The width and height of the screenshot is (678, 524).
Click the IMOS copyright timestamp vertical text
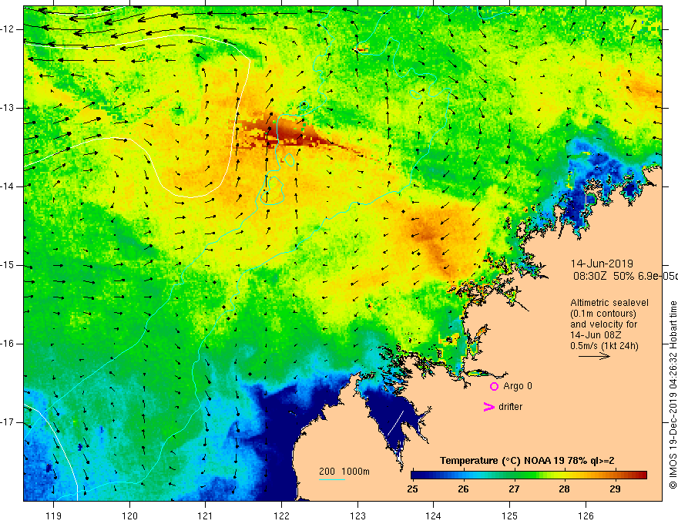pyautogui.click(x=673, y=395)
